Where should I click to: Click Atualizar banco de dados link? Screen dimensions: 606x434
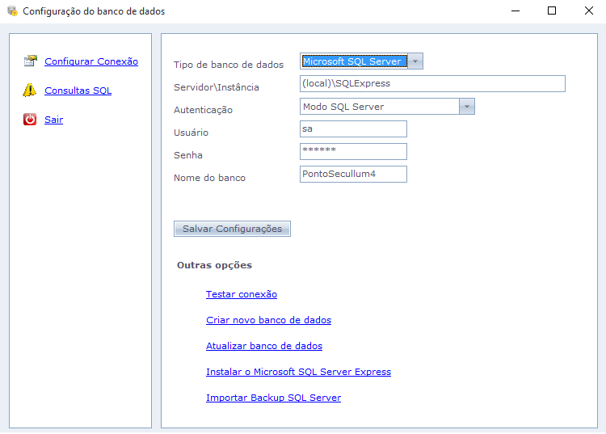point(263,346)
